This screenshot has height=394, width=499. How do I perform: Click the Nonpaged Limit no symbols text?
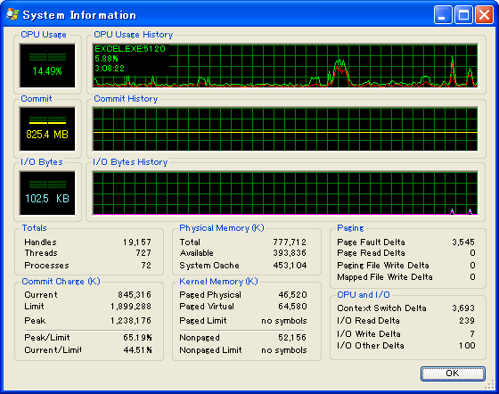[x=284, y=350]
